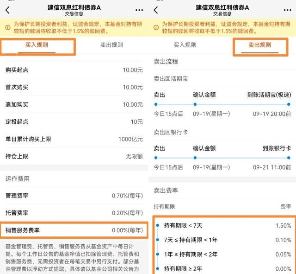Click the 卖出回银行卡 subheading

171,132
